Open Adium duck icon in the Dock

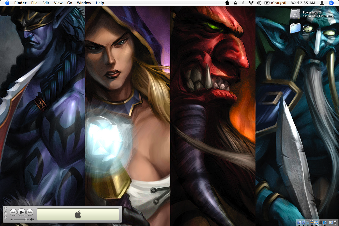coord(312,223)
